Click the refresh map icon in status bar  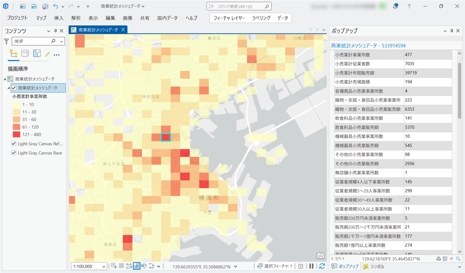322,266
